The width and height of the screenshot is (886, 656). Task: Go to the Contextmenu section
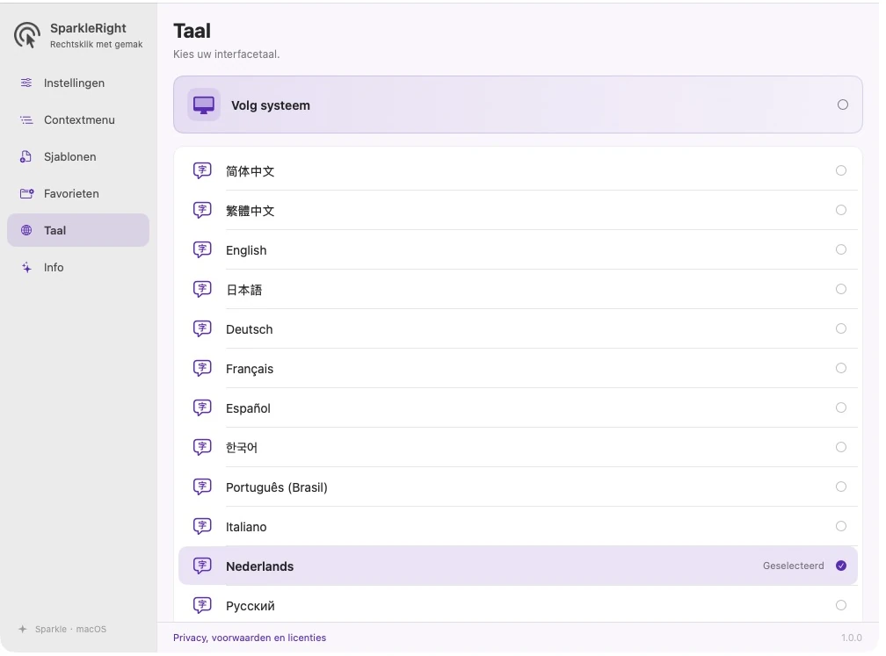click(78, 119)
